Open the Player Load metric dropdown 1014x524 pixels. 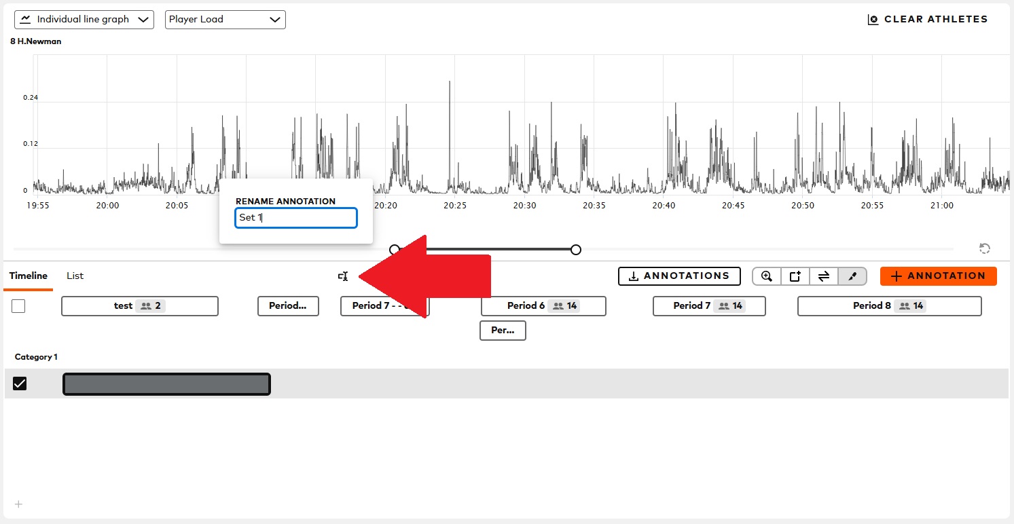[x=225, y=19]
